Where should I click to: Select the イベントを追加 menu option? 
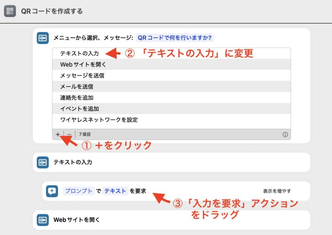(79, 109)
